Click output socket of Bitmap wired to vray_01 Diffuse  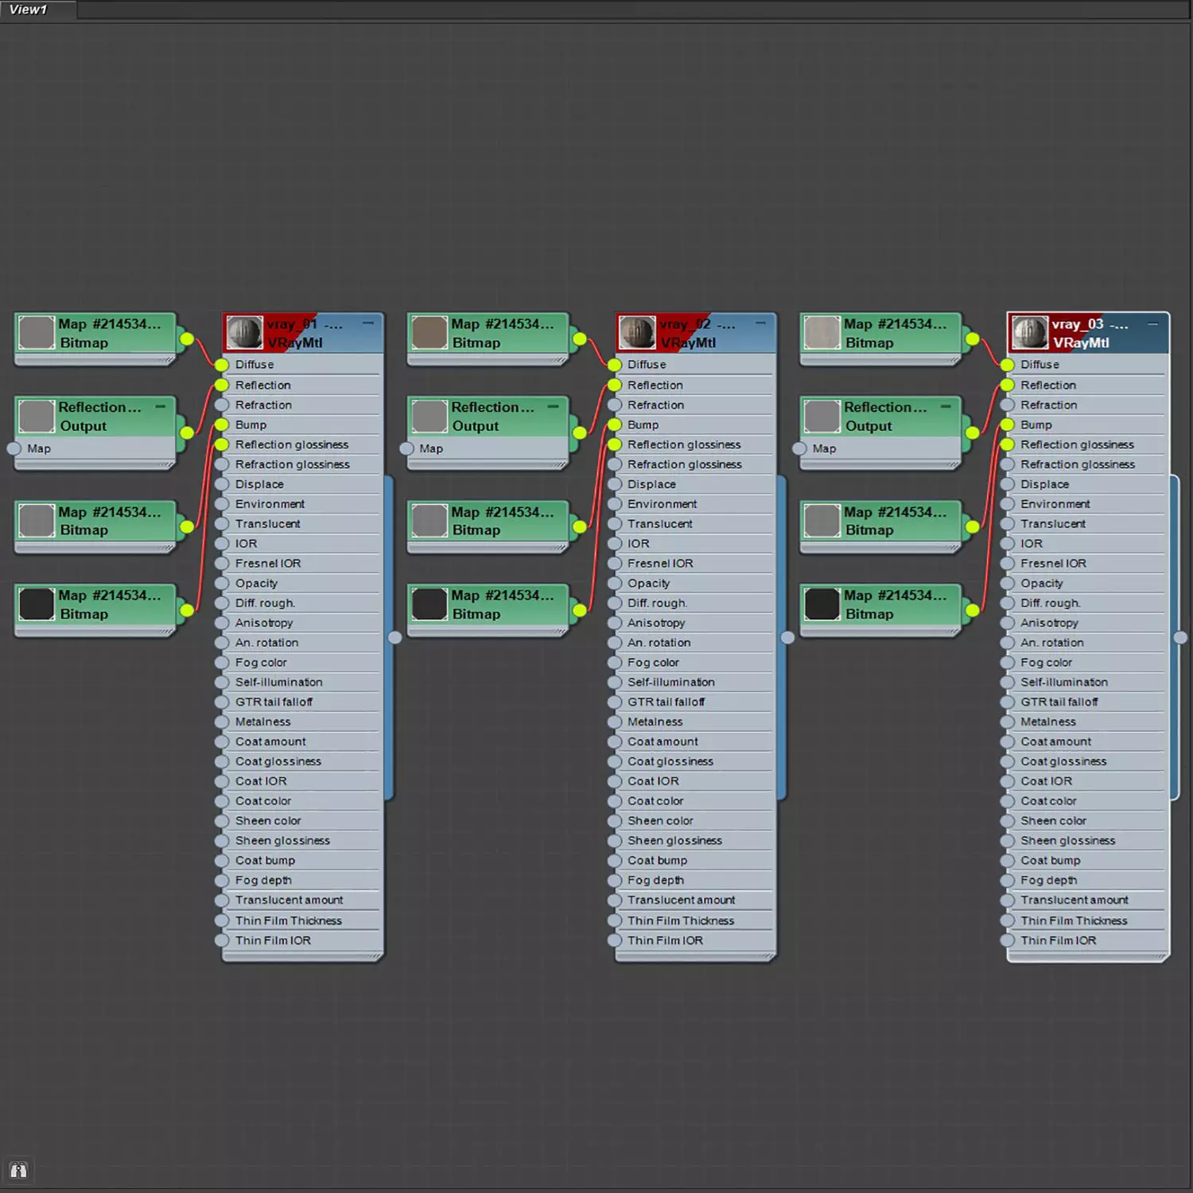(187, 339)
